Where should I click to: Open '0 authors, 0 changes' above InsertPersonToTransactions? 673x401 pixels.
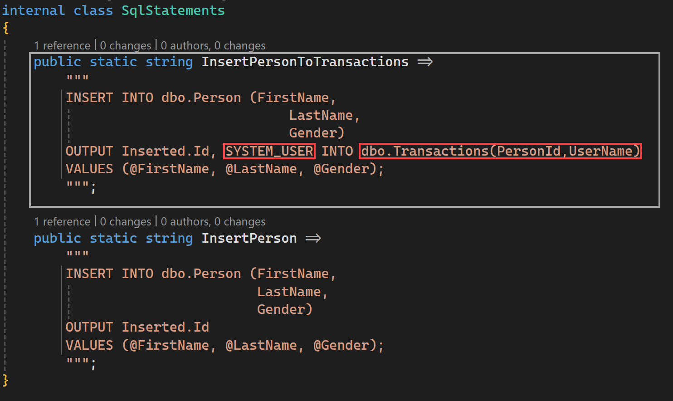[x=213, y=45]
